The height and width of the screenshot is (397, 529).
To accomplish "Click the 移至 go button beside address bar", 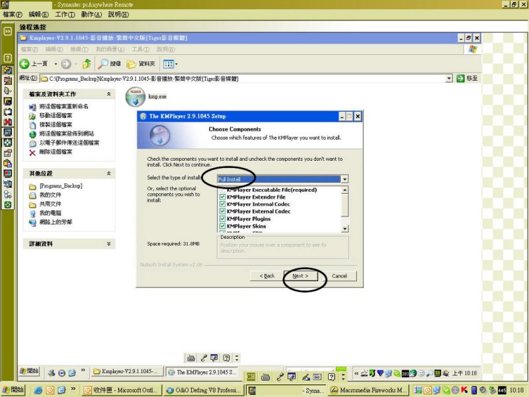I will 467,79.
